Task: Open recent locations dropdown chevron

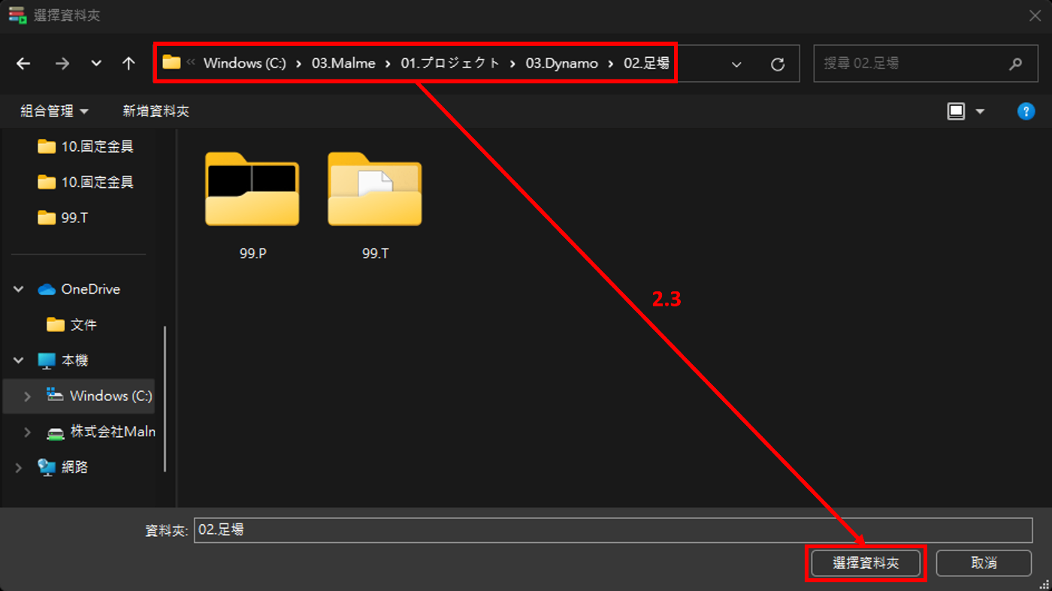Action: [x=96, y=64]
